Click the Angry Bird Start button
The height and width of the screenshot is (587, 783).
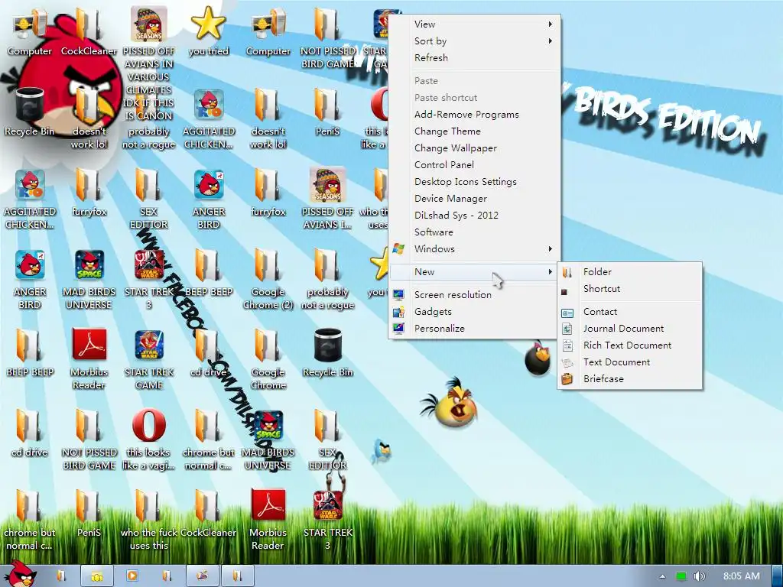pyautogui.click(x=21, y=574)
